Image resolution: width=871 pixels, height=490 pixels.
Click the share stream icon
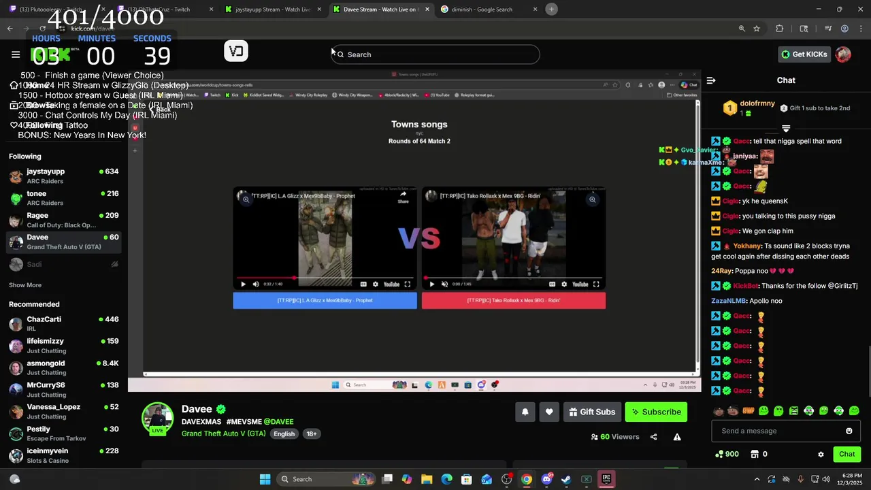[653, 437]
